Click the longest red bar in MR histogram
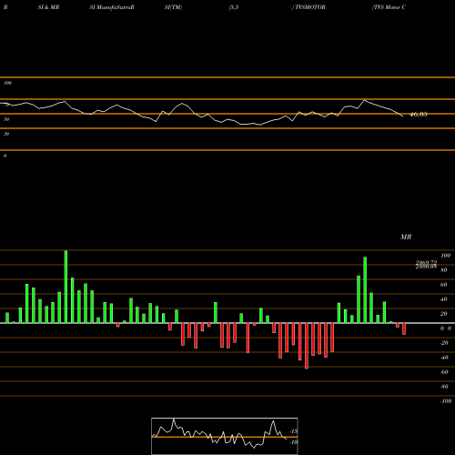Image resolution: width=455 pixels, height=455 pixels. [307, 346]
